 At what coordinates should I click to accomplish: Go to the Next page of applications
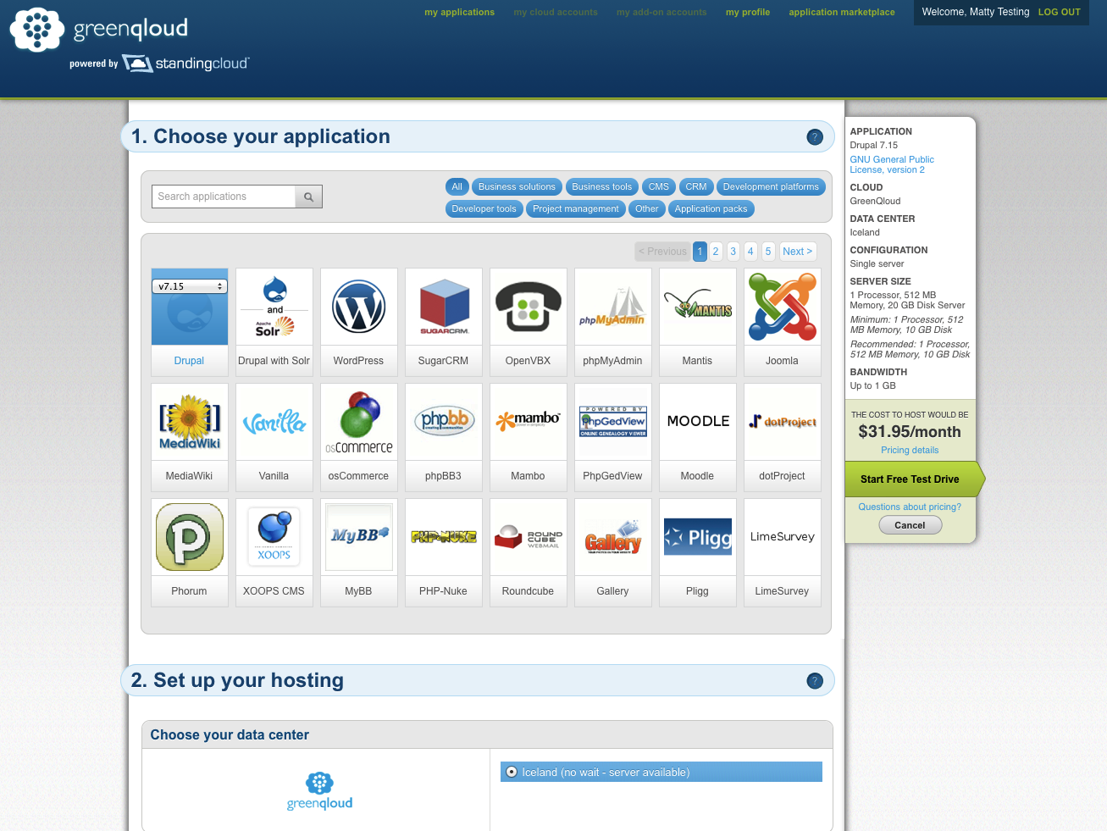(797, 252)
